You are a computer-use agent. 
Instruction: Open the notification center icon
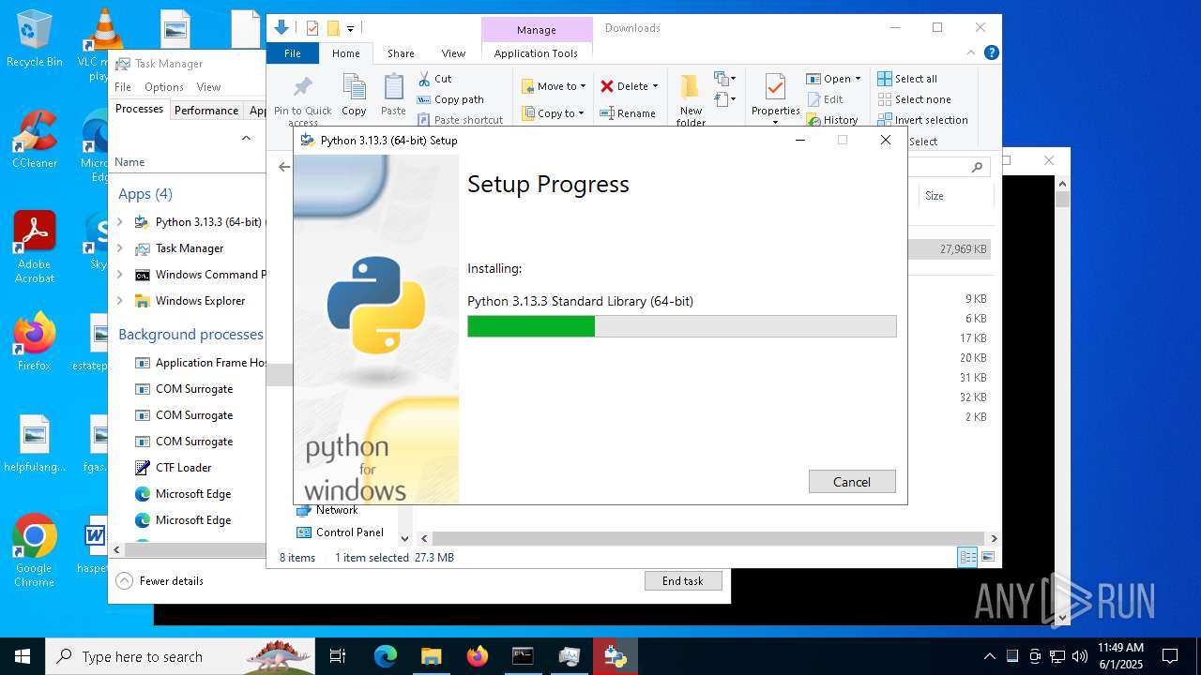point(1170,656)
